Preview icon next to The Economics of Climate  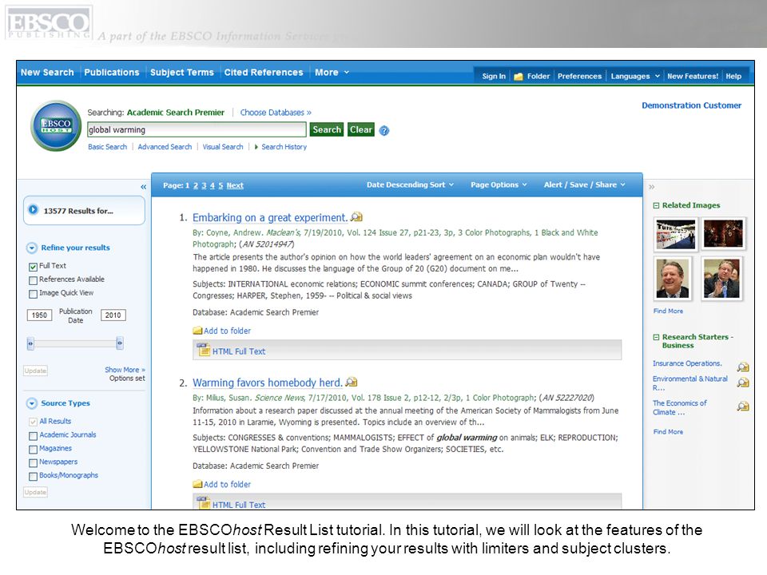(x=743, y=406)
